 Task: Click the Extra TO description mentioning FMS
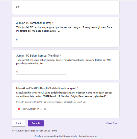(64, 29)
